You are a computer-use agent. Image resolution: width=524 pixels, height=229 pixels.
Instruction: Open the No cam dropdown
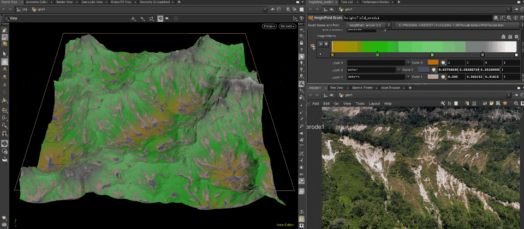click(x=287, y=26)
